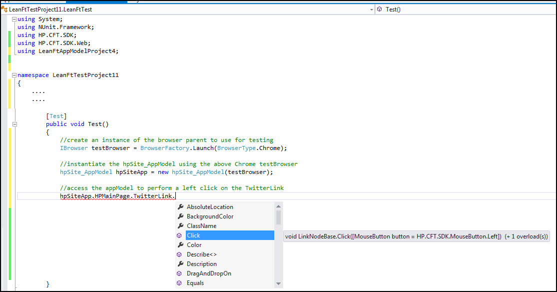
Task: Click the class icon beside LeanFtTestProject11.LeanFtTest
Action: (4, 9)
